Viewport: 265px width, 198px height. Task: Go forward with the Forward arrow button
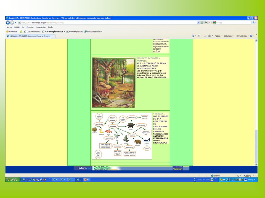pos(12,23)
